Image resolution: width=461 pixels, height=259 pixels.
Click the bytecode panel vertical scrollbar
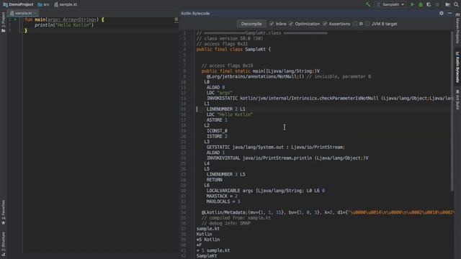(x=452, y=110)
